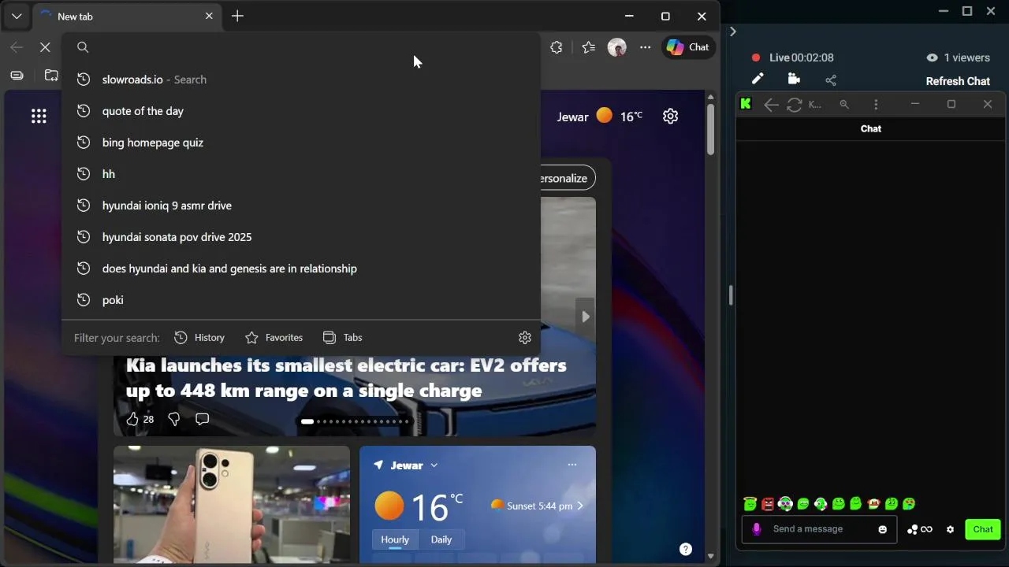1009x567 pixels.
Task: Open chat window three-dot menu
Action: [876, 104]
